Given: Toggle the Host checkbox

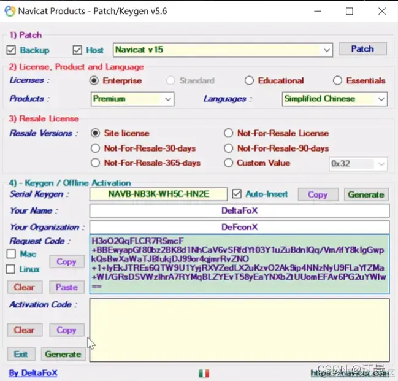Looking at the screenshot, I should pyautogui.click(x=77, y=50).
